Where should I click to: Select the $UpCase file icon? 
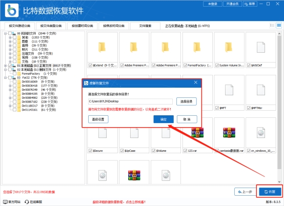[134, 133]
